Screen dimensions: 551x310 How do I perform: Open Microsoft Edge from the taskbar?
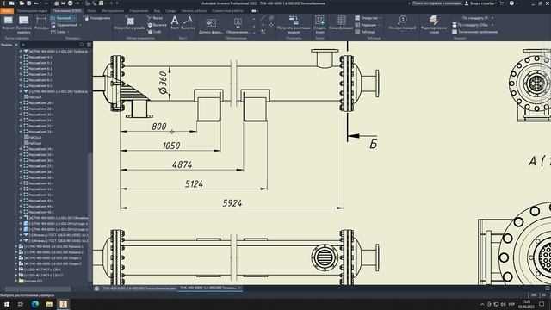(35, 304)
